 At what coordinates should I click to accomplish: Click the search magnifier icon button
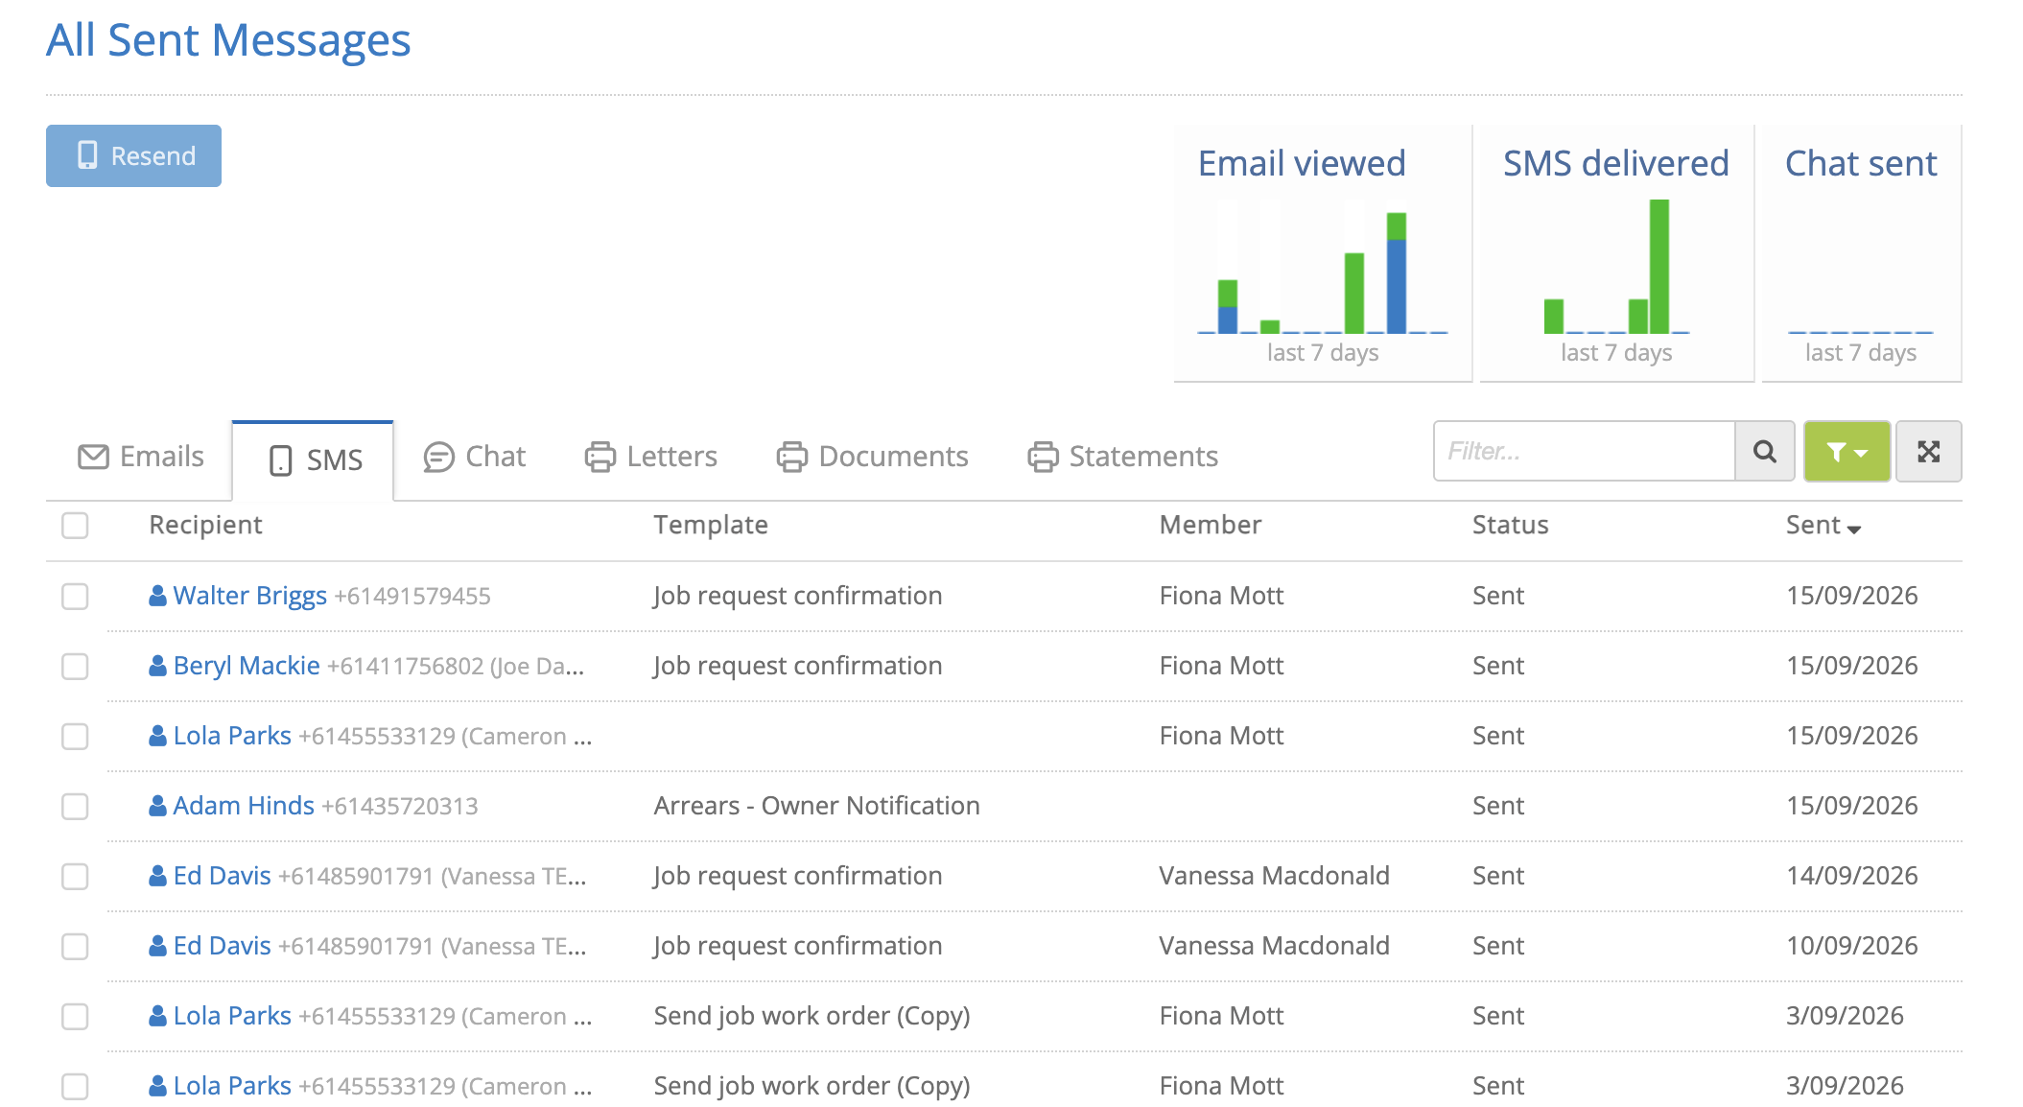click(x=1764, y=451)
